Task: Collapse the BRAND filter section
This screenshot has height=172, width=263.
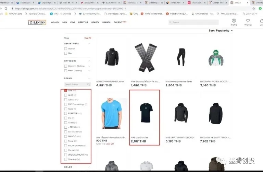Action: (x=89, y=78)
